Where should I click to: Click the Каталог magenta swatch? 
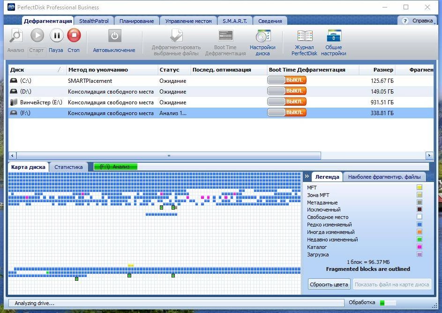click(420, 247)
